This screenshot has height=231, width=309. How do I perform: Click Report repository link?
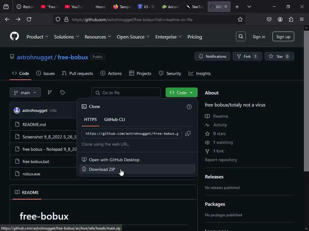tap(221, 160)
